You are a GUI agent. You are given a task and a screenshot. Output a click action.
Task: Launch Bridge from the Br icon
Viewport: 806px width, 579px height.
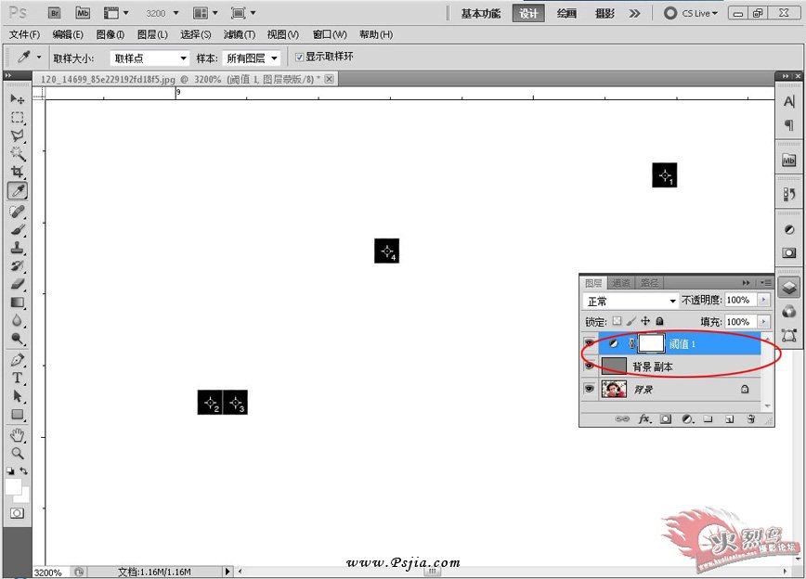54,13
